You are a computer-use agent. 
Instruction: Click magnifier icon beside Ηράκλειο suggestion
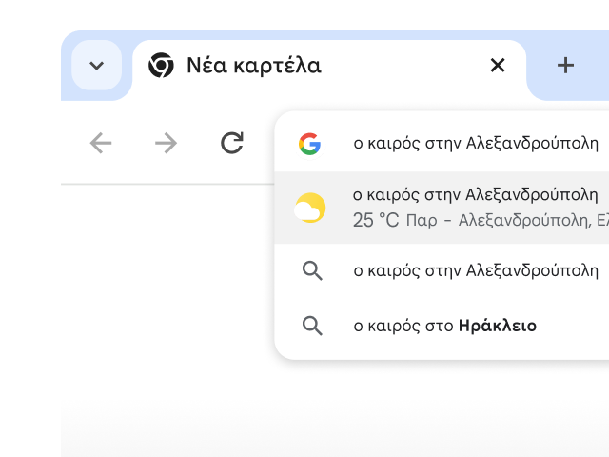pyautogui.click(x=312, y=326)
